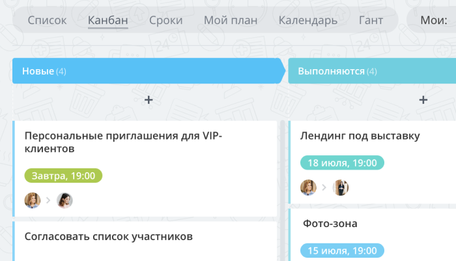The width and height of the screenshot is (456, 261).
Task: Switch to the Список view
Action: (x=48, y=20)
